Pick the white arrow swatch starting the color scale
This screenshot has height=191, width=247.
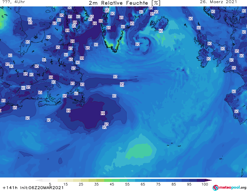(39, 180)
